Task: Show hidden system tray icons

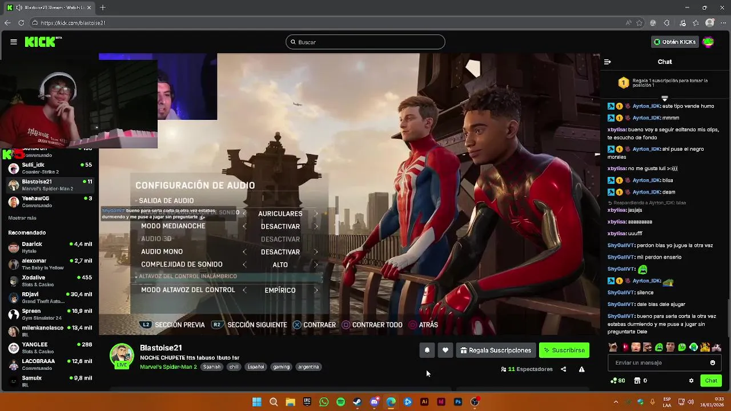Action: 616,402
